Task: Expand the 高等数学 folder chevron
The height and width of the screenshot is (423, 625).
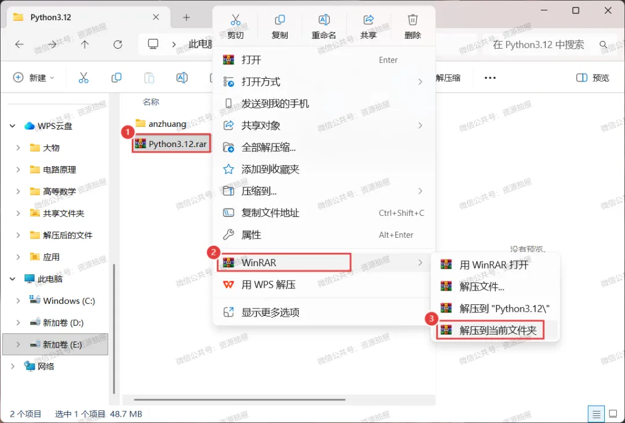Action: point(18,192)
